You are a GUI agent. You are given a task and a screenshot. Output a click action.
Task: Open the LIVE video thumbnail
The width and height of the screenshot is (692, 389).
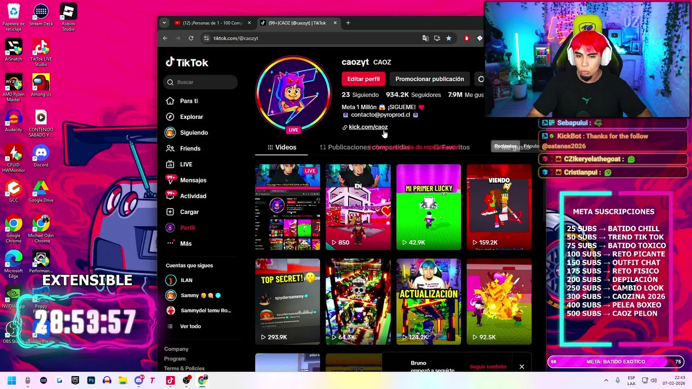288,207
